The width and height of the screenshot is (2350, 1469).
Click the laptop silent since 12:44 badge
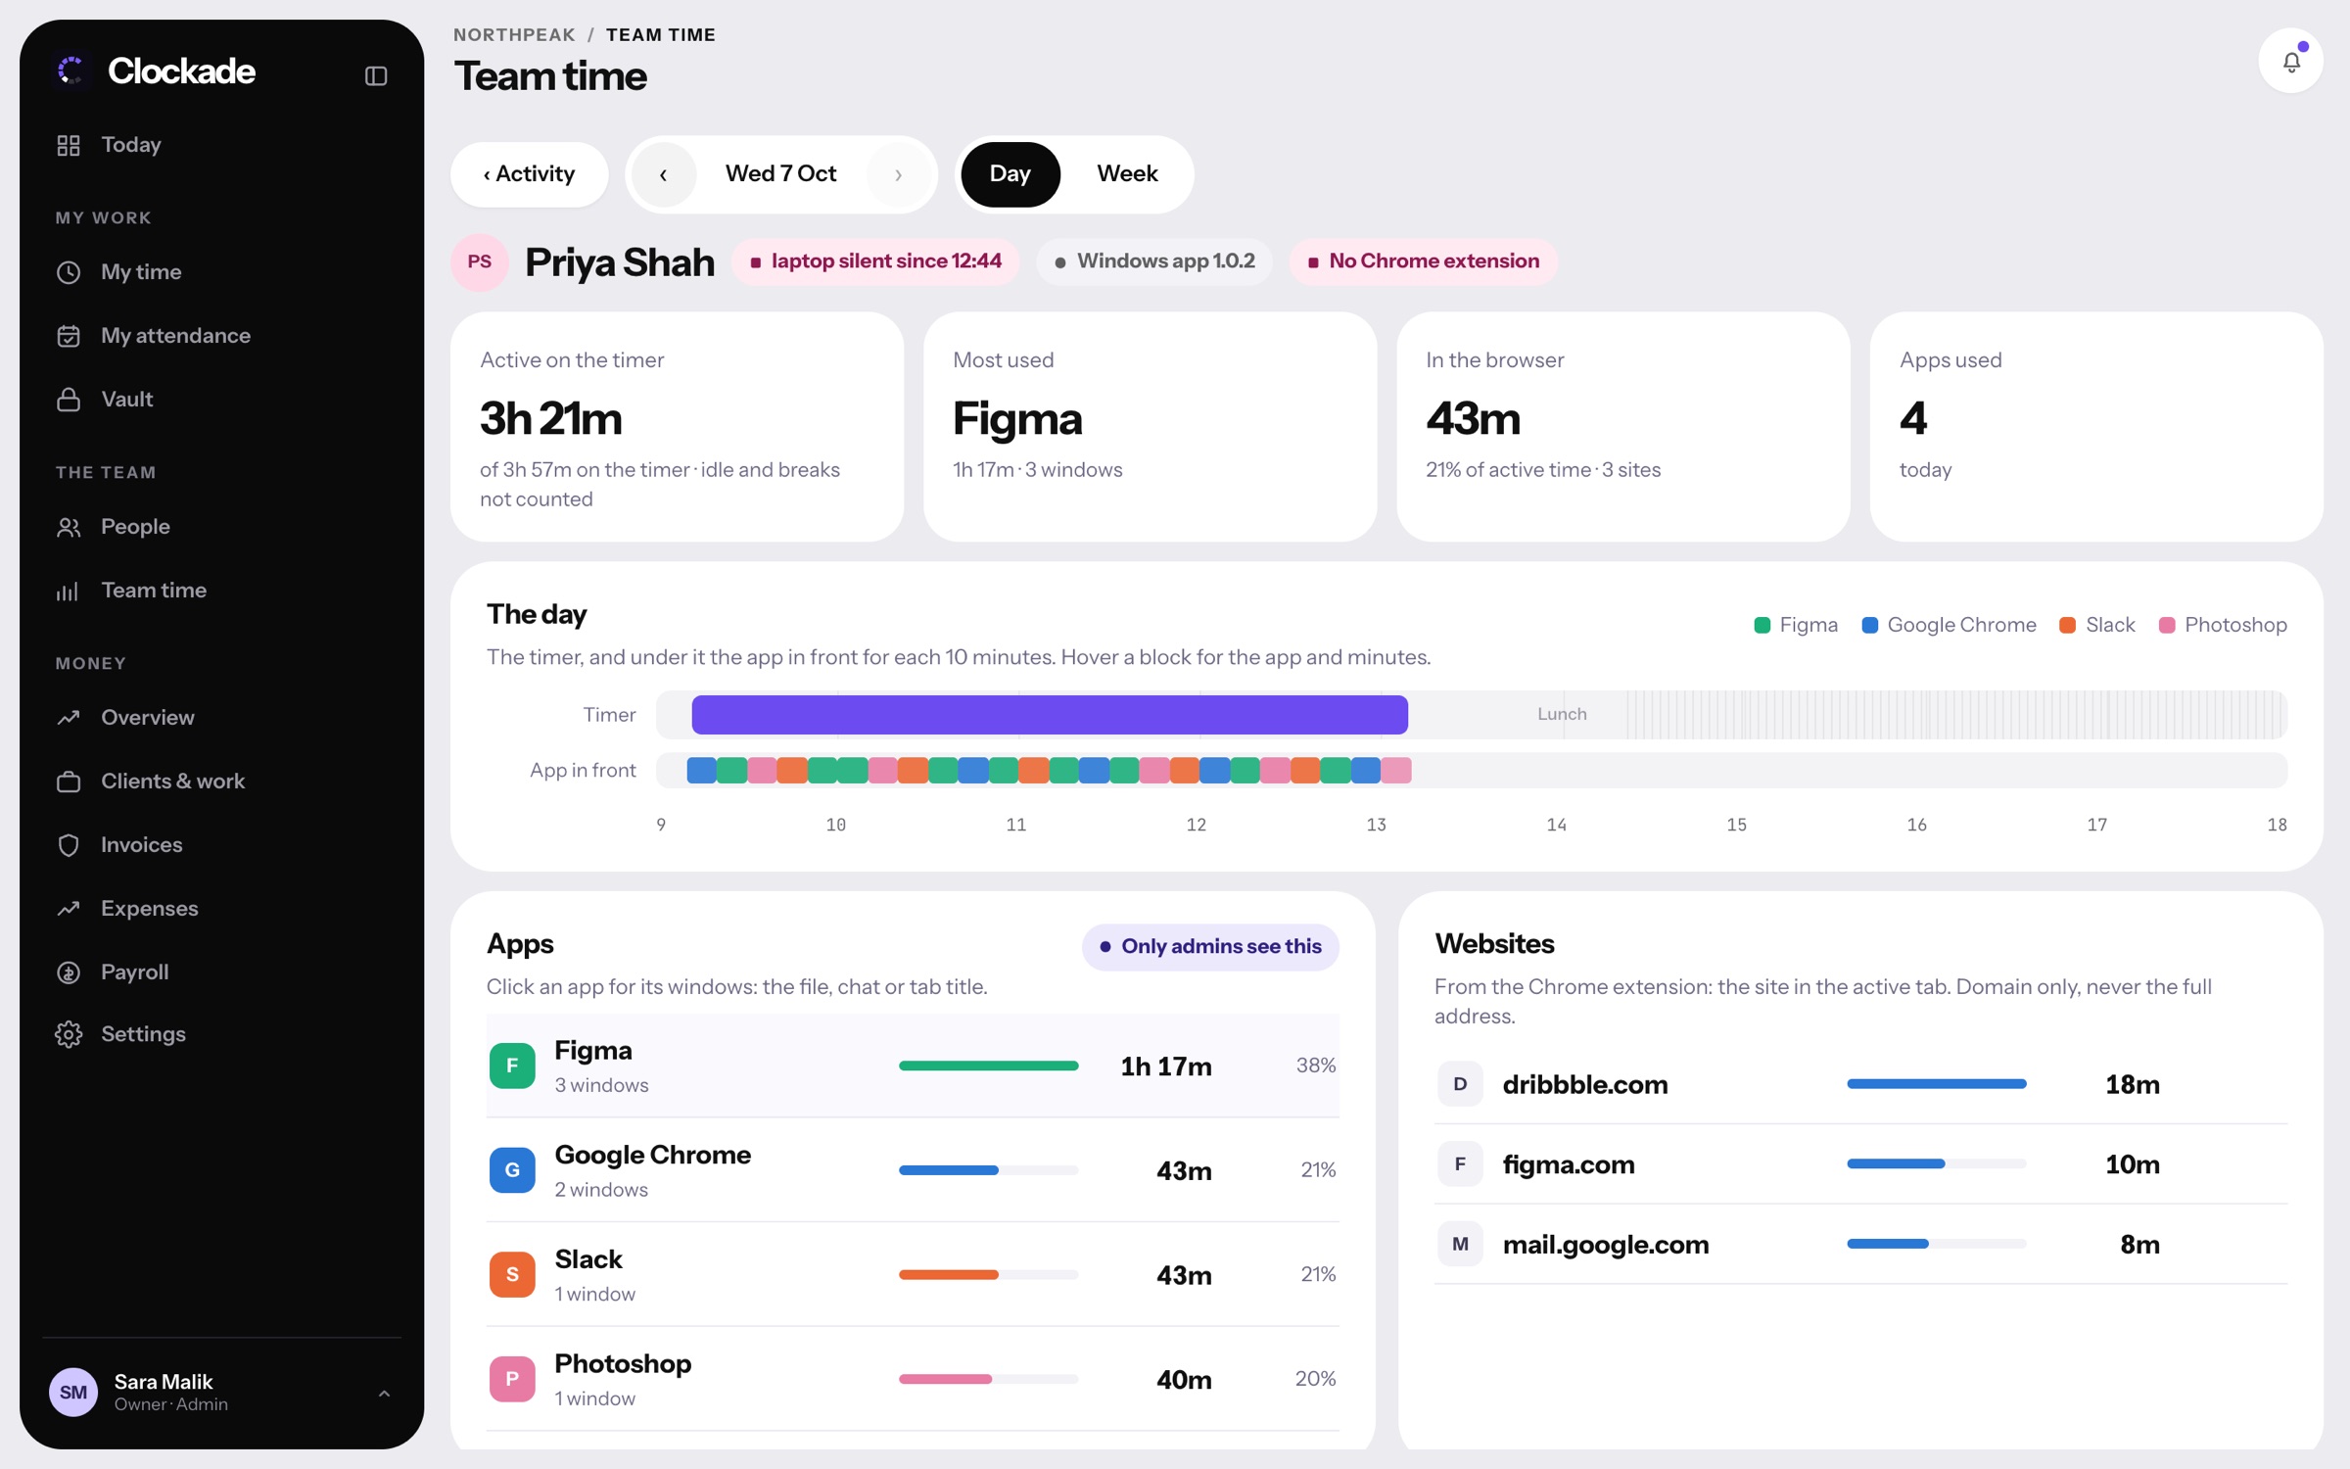coord(874,261)
